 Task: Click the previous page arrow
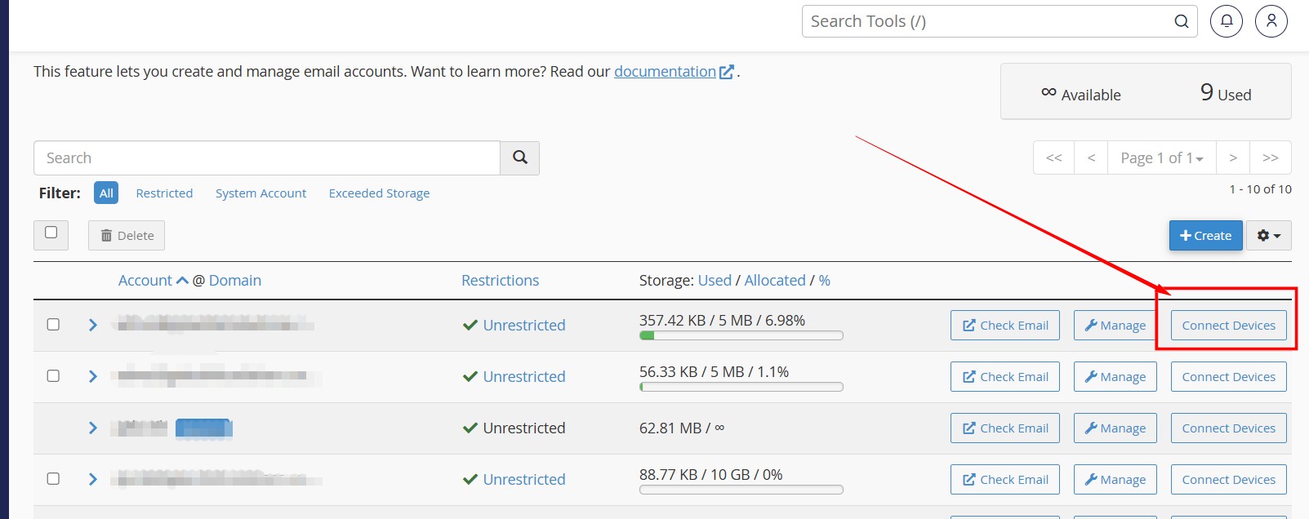tap(1091, 157)
